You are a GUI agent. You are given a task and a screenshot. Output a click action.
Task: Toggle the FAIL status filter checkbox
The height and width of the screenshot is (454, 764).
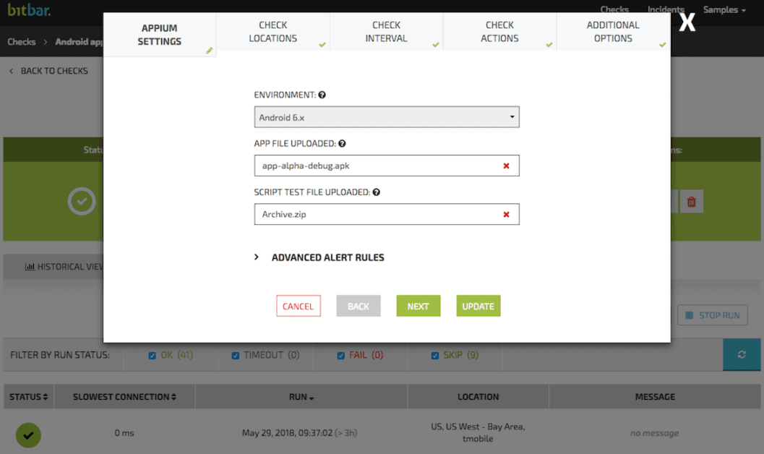[x=341, y=356]
